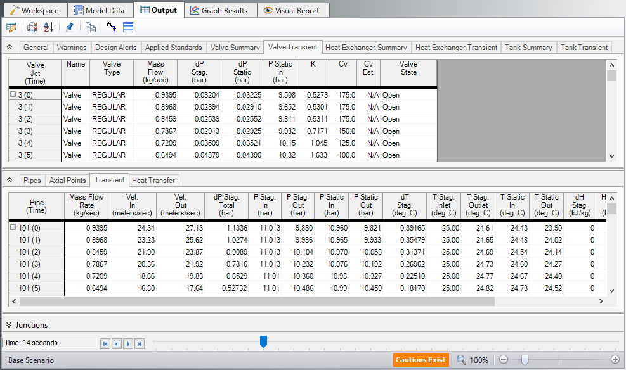The image size is (626, 370).
Task: Collapse the general output section chevron
Action: (10, 47)
